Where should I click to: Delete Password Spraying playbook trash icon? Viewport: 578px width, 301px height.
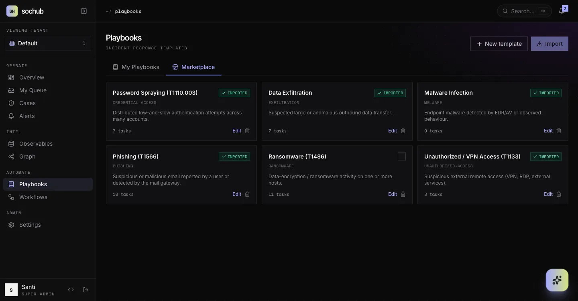pyautogui.click(x=247, y=131)
